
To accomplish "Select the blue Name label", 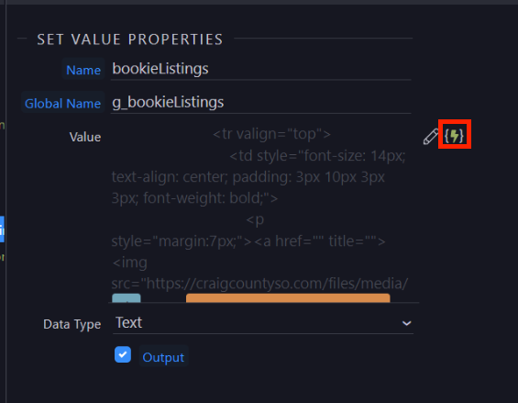I will pyautogui.click(x=83, y=70).
